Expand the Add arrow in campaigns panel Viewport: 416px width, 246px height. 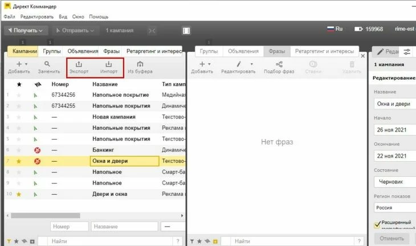[26, 64]
